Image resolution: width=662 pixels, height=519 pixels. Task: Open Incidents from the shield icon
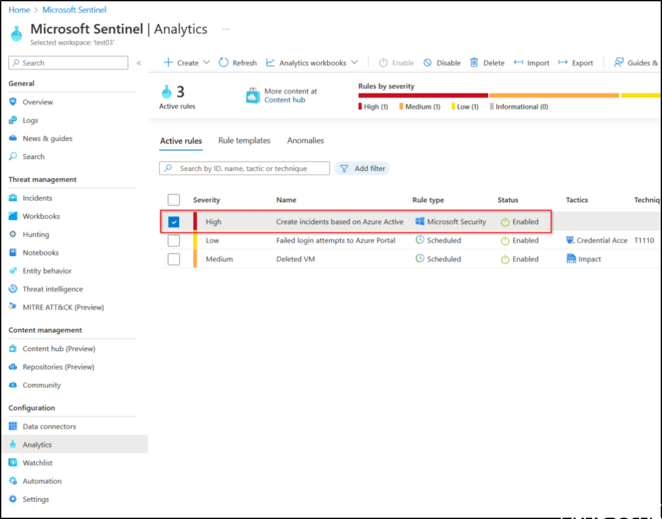click(x=13, y=198)
